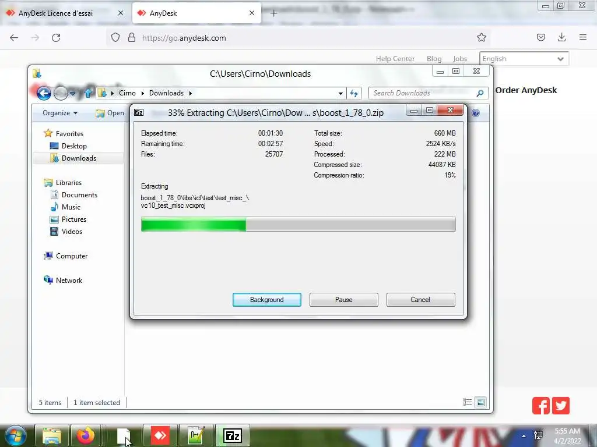The image size is (597, 447).
Task: Click Cirno in the address breadcrumb
Action: pyautogui.click(x=127, y=93)
